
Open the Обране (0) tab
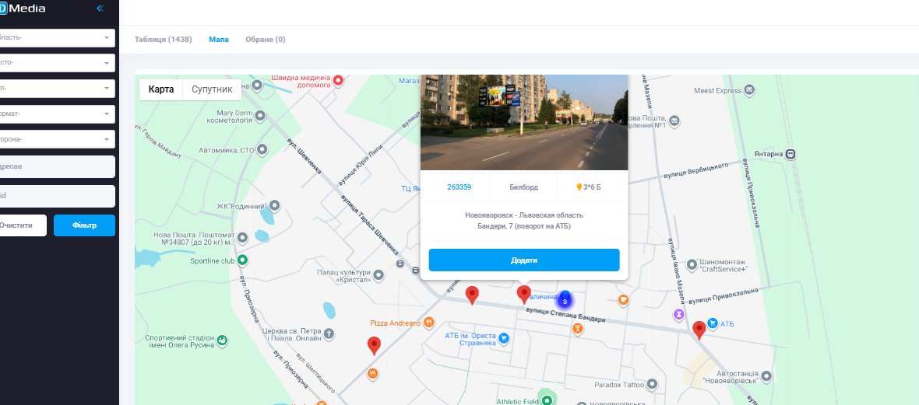click(266, 39)
